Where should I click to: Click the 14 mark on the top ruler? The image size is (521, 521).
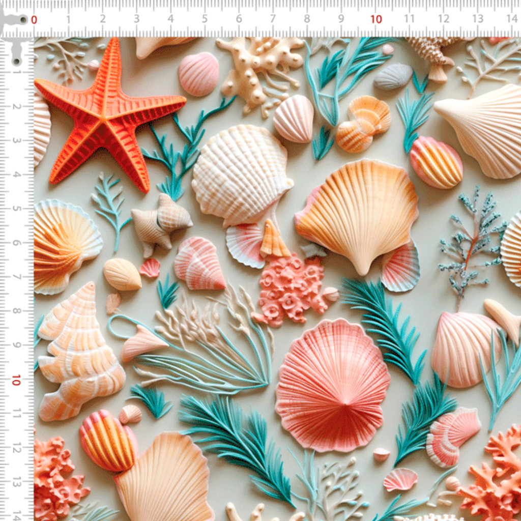tap(511, 19)
